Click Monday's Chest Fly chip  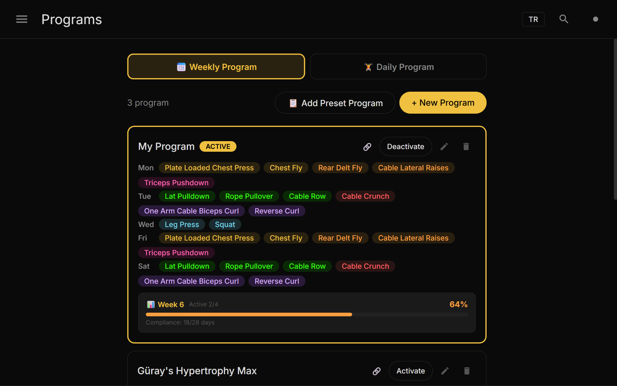pos(286,168)
